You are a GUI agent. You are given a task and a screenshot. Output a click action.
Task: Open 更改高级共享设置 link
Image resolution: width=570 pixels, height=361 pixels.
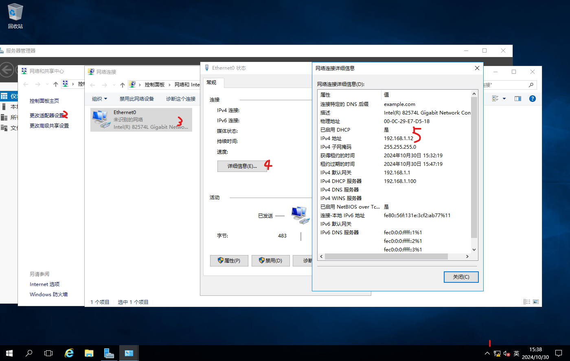49,125
